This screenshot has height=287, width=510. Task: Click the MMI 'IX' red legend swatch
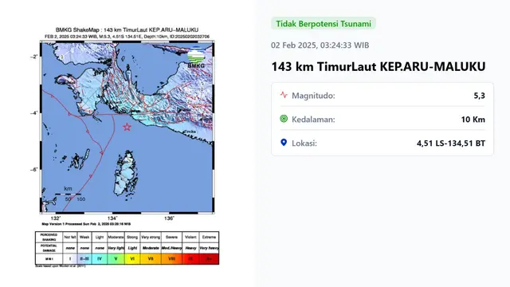coord(190,258)
